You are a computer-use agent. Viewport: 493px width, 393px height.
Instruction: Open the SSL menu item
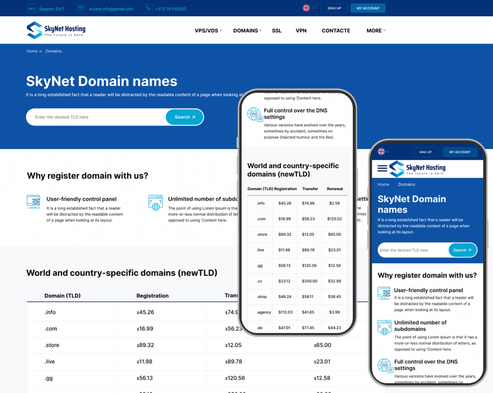277,31
